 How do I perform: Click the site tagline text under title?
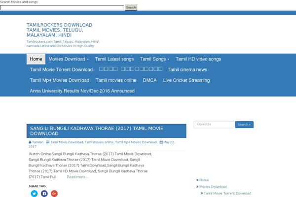click(x=63, y=44)
